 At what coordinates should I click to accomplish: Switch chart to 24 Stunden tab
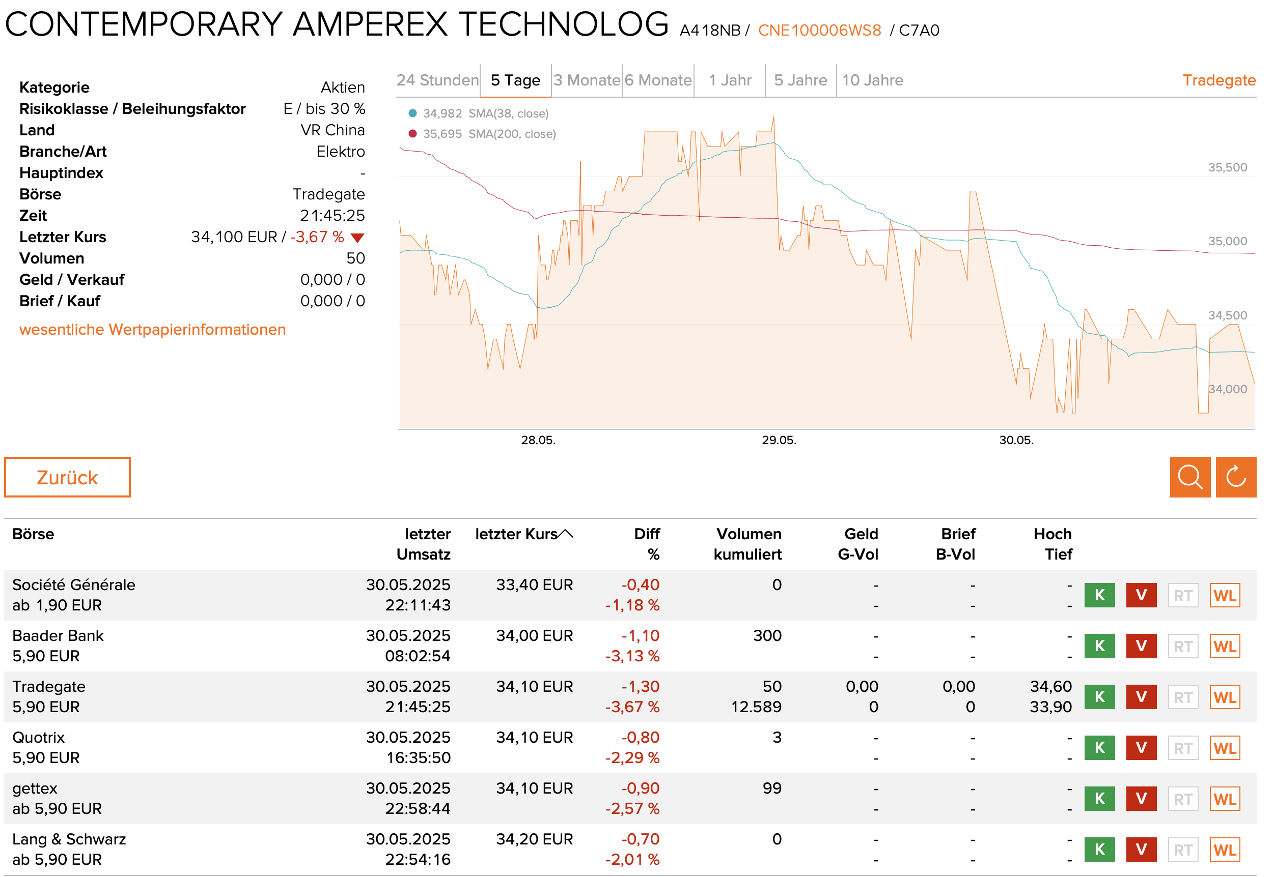tap(437, 80)
